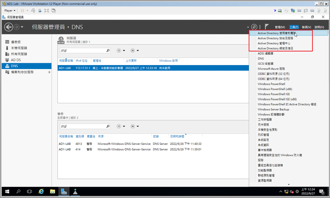The image size is (330, 198).
Task: Pause the VM with the VMware pause icon
Action: click(22, 10)
